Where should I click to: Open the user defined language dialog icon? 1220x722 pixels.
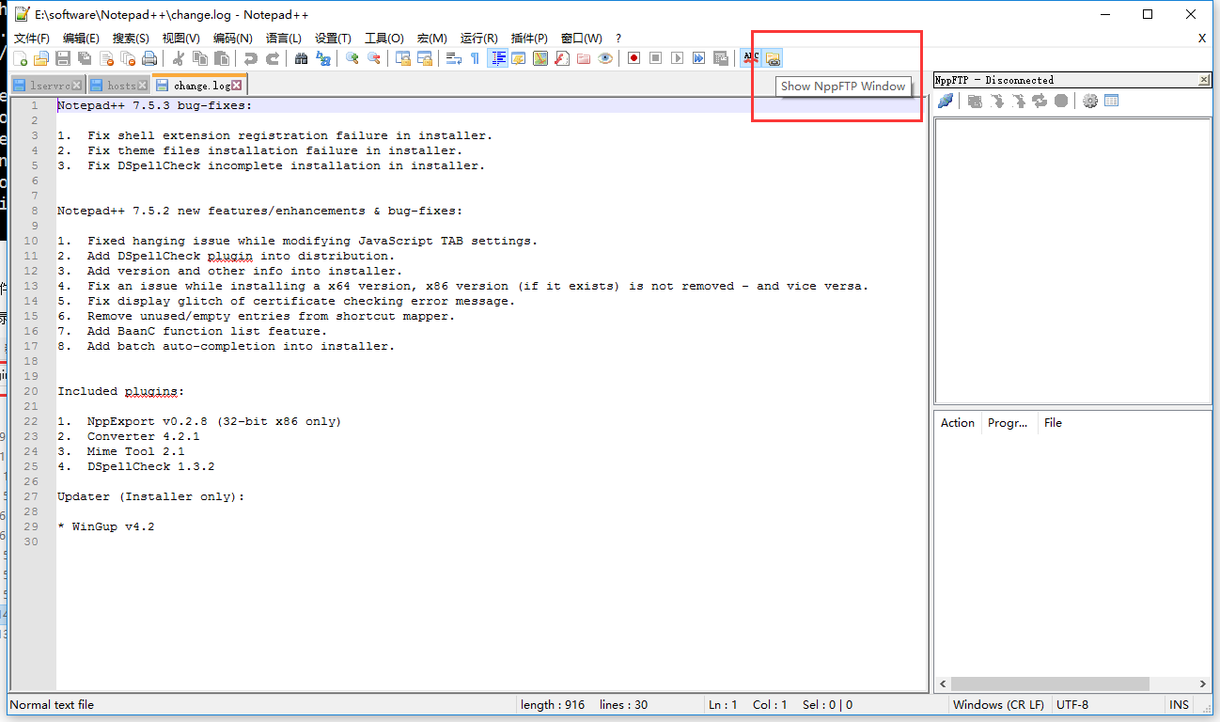pyautogui.click(x=519, y=58)
